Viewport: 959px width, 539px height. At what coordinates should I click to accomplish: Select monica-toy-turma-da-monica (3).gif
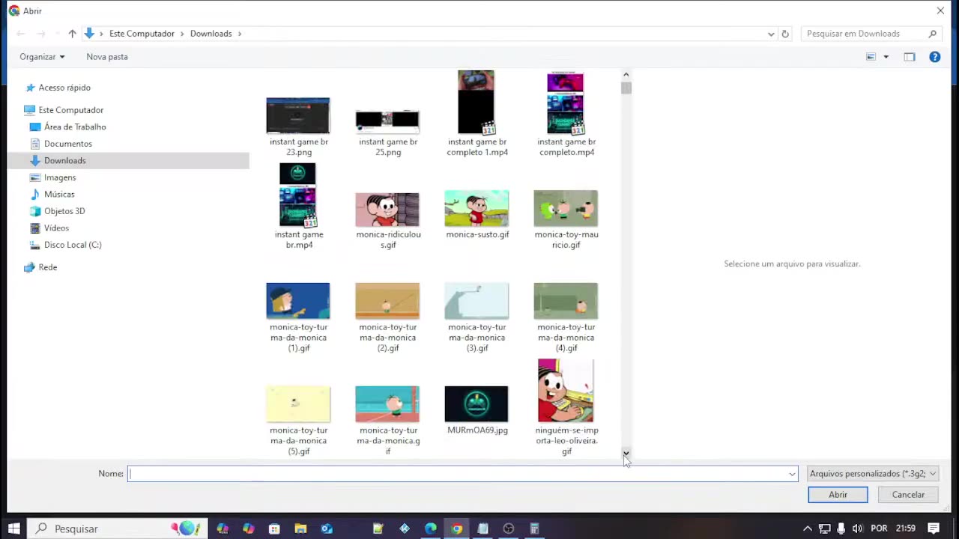click(x=477, y=317)
